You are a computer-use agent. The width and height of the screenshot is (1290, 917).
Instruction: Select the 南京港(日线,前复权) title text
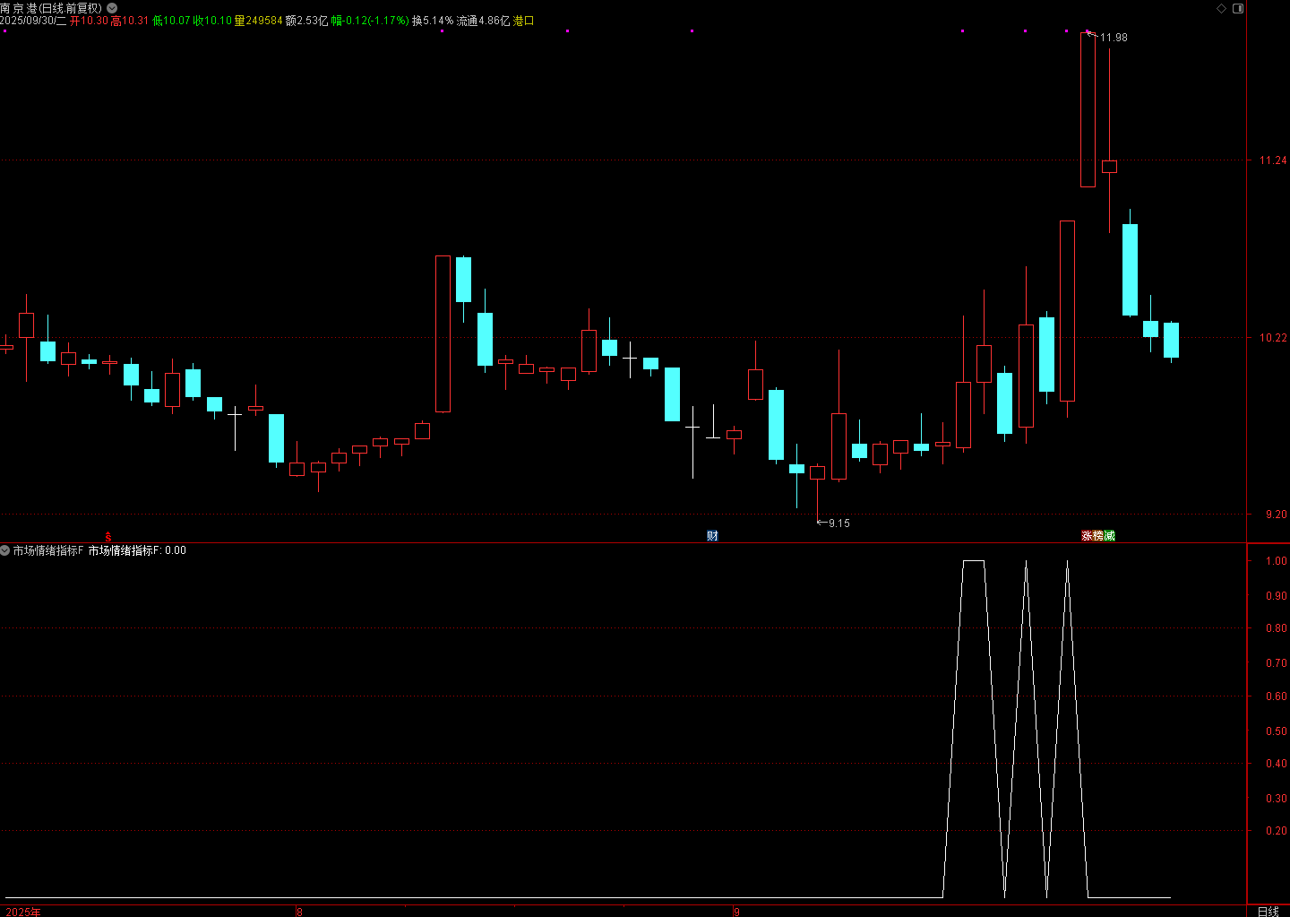click(x=51, y=8)
